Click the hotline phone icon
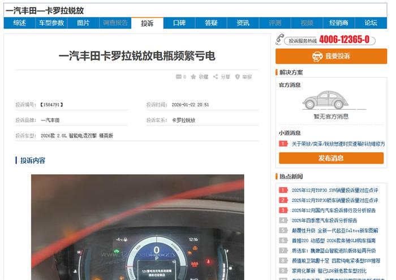This screenshot has height=280, width=396. pyautogui.click(x=279, y=40)
